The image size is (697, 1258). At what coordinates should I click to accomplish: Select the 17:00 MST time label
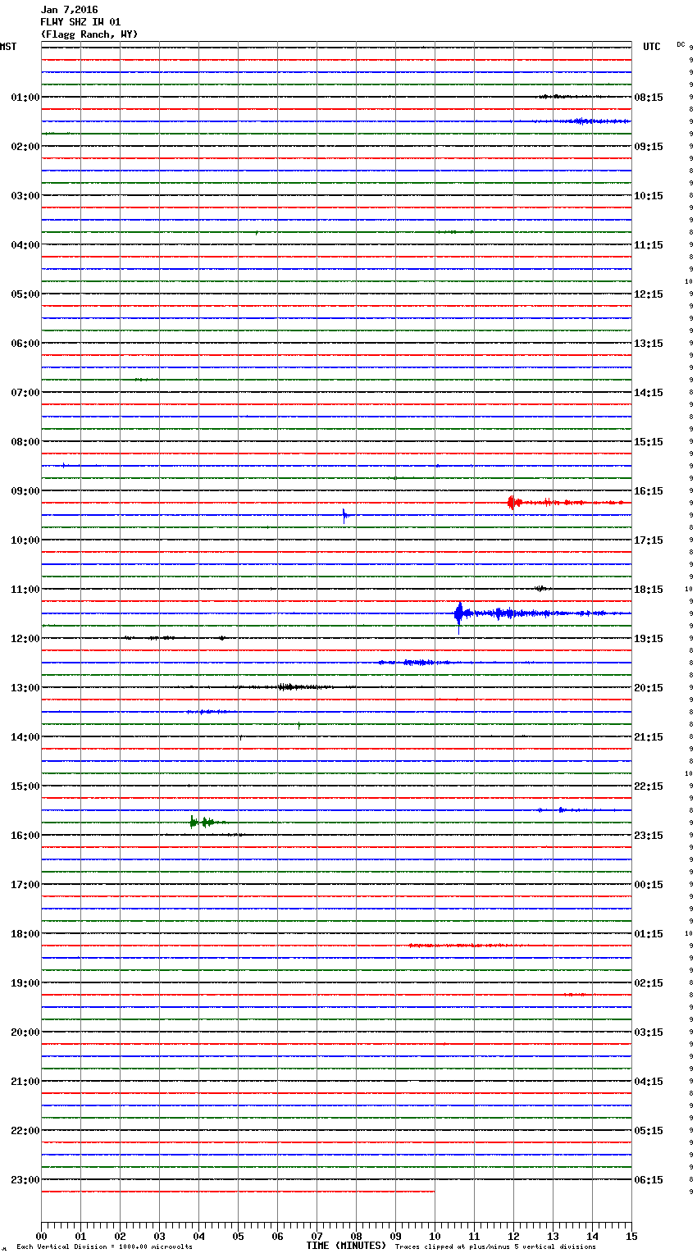(x=25, y=884)
